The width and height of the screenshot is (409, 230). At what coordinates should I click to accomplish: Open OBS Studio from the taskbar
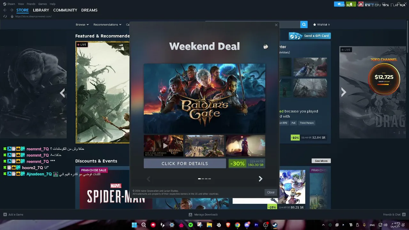[266, 225]
